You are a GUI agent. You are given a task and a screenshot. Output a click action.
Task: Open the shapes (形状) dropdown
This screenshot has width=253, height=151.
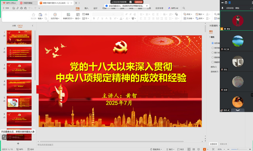click(x=188, y=14)
